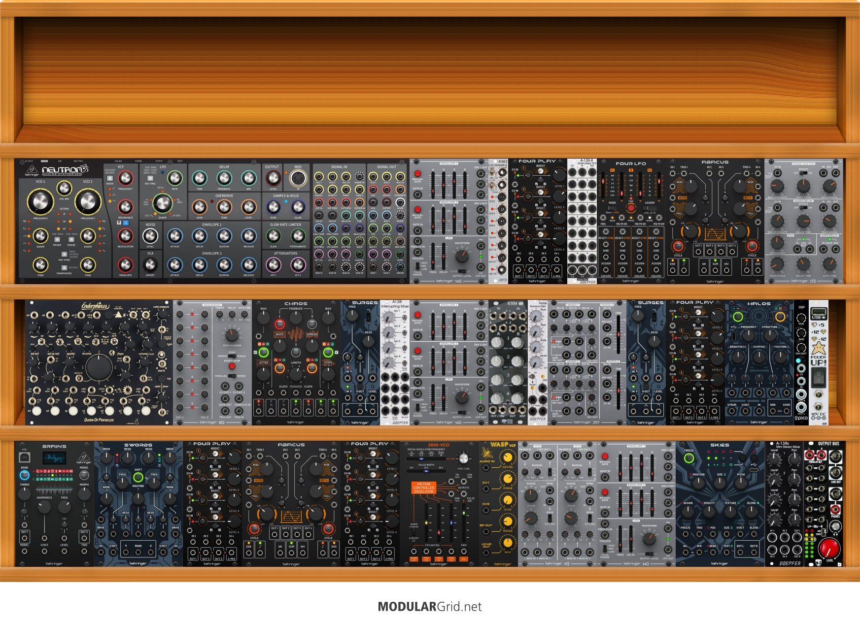Open the ModularGrid.net link
Image resolution: width=860 pixels, height=617 pixels.
click(430, 607)
